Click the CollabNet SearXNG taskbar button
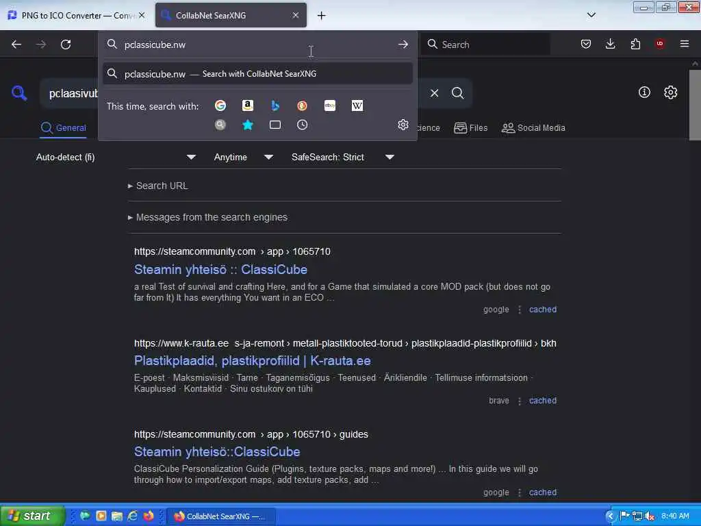This screenshot has width=701, height=526. [221, 516]
